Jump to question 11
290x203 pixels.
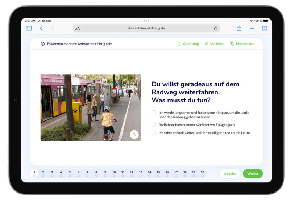(x=123, y=173)
